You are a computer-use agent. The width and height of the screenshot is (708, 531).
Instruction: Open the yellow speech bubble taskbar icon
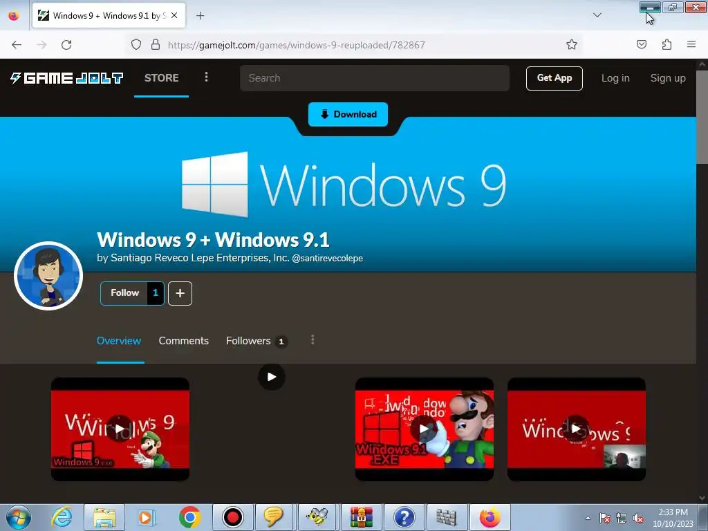[274, 517]
